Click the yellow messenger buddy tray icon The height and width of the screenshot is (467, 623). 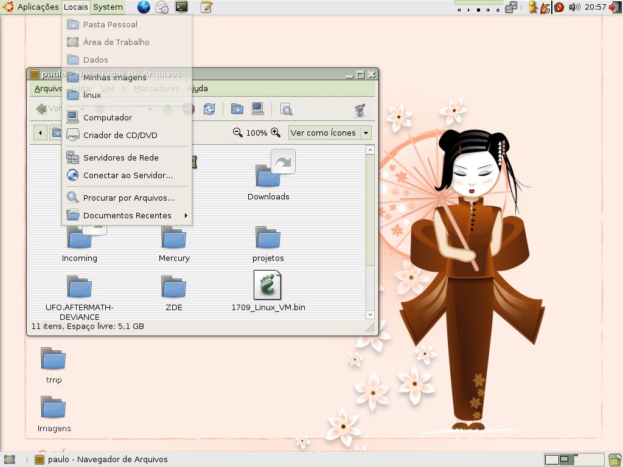pyautogui.click(x=533, y=7)
